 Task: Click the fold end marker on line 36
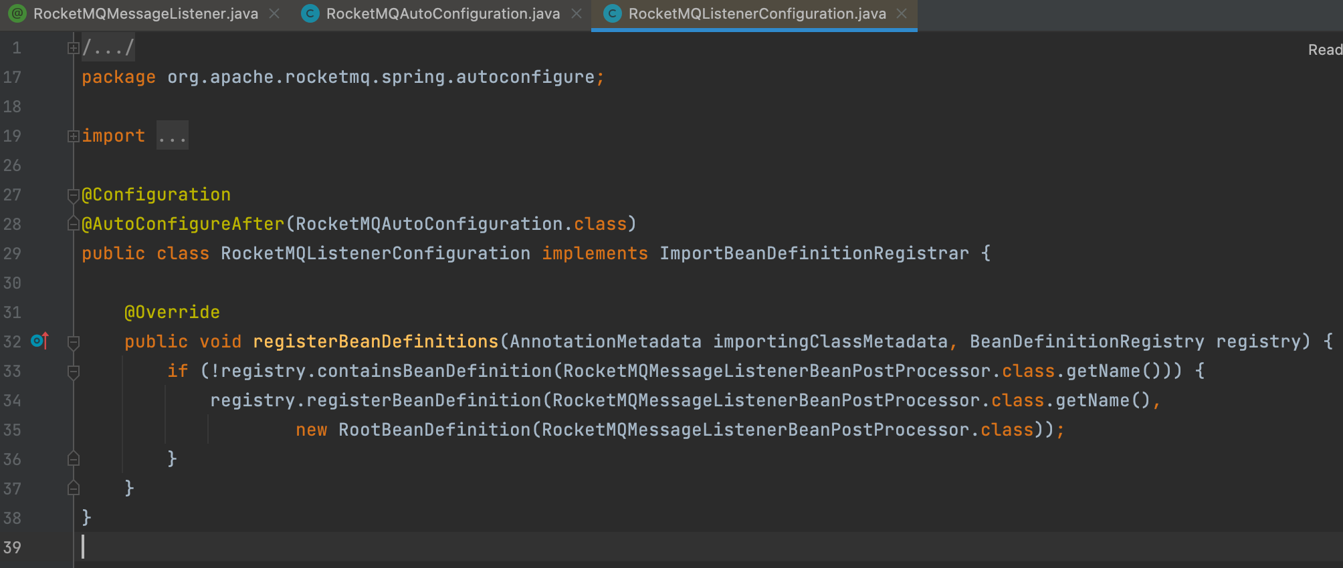click(74, 459)
